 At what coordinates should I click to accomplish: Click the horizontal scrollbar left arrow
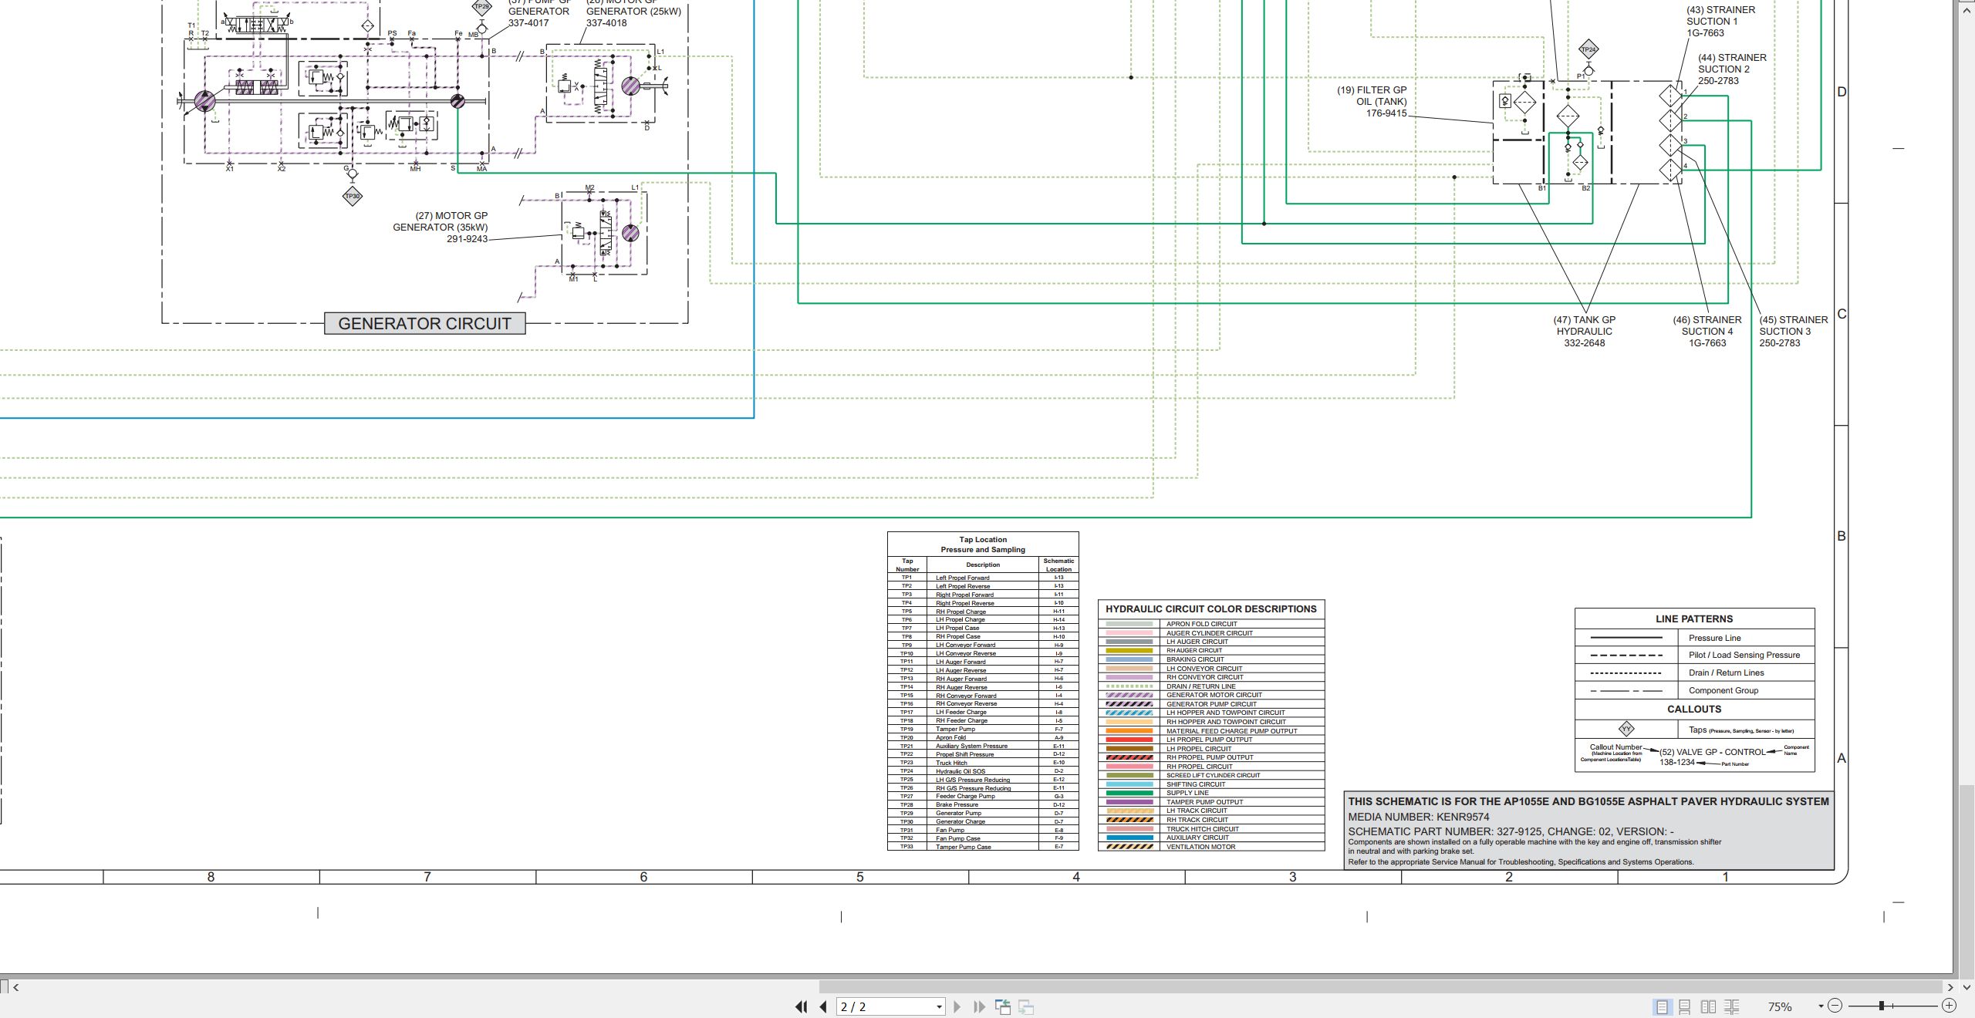[x=15, y=987]
